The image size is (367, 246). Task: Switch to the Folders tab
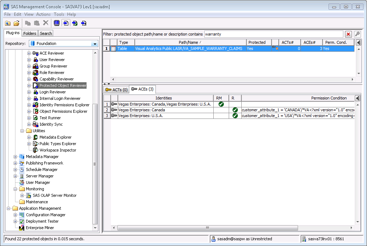tap(30, 33)
